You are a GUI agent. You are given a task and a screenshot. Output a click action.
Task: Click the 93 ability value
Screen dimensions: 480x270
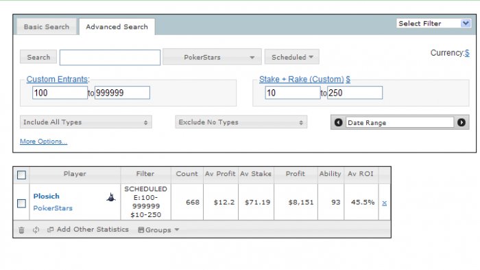click(335, 202)
